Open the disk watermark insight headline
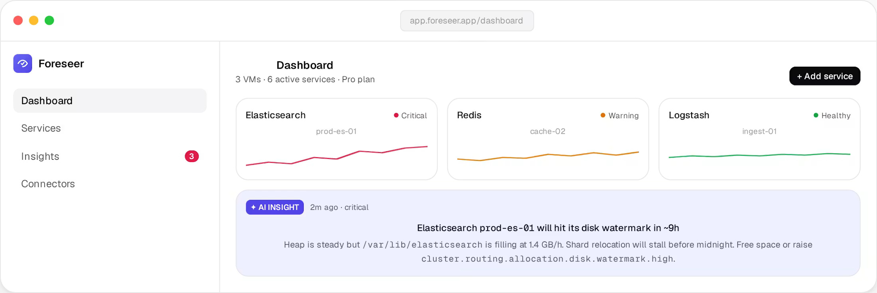This screenshot has height=293, width=877. 548,228
